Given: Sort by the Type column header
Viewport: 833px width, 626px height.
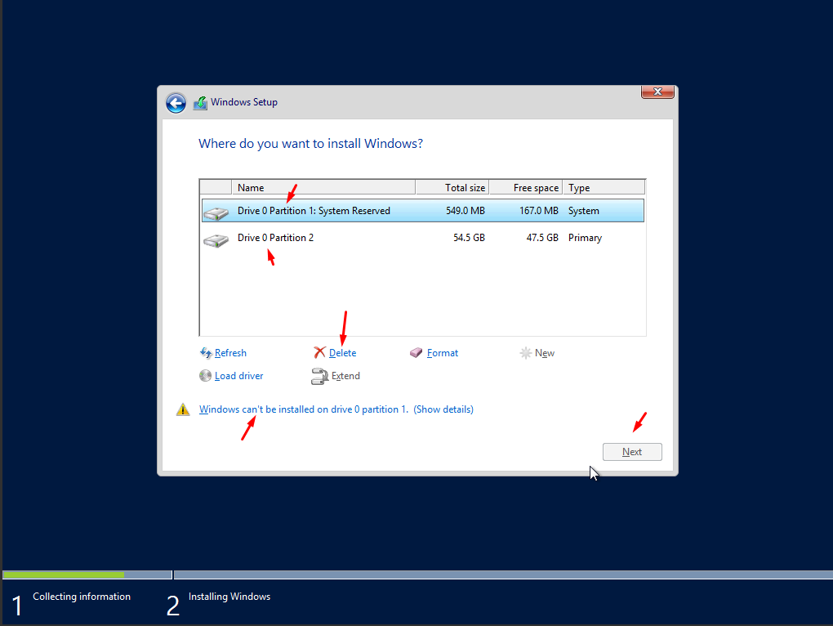Looking at the screenshot, I should [x=604, y=188].
